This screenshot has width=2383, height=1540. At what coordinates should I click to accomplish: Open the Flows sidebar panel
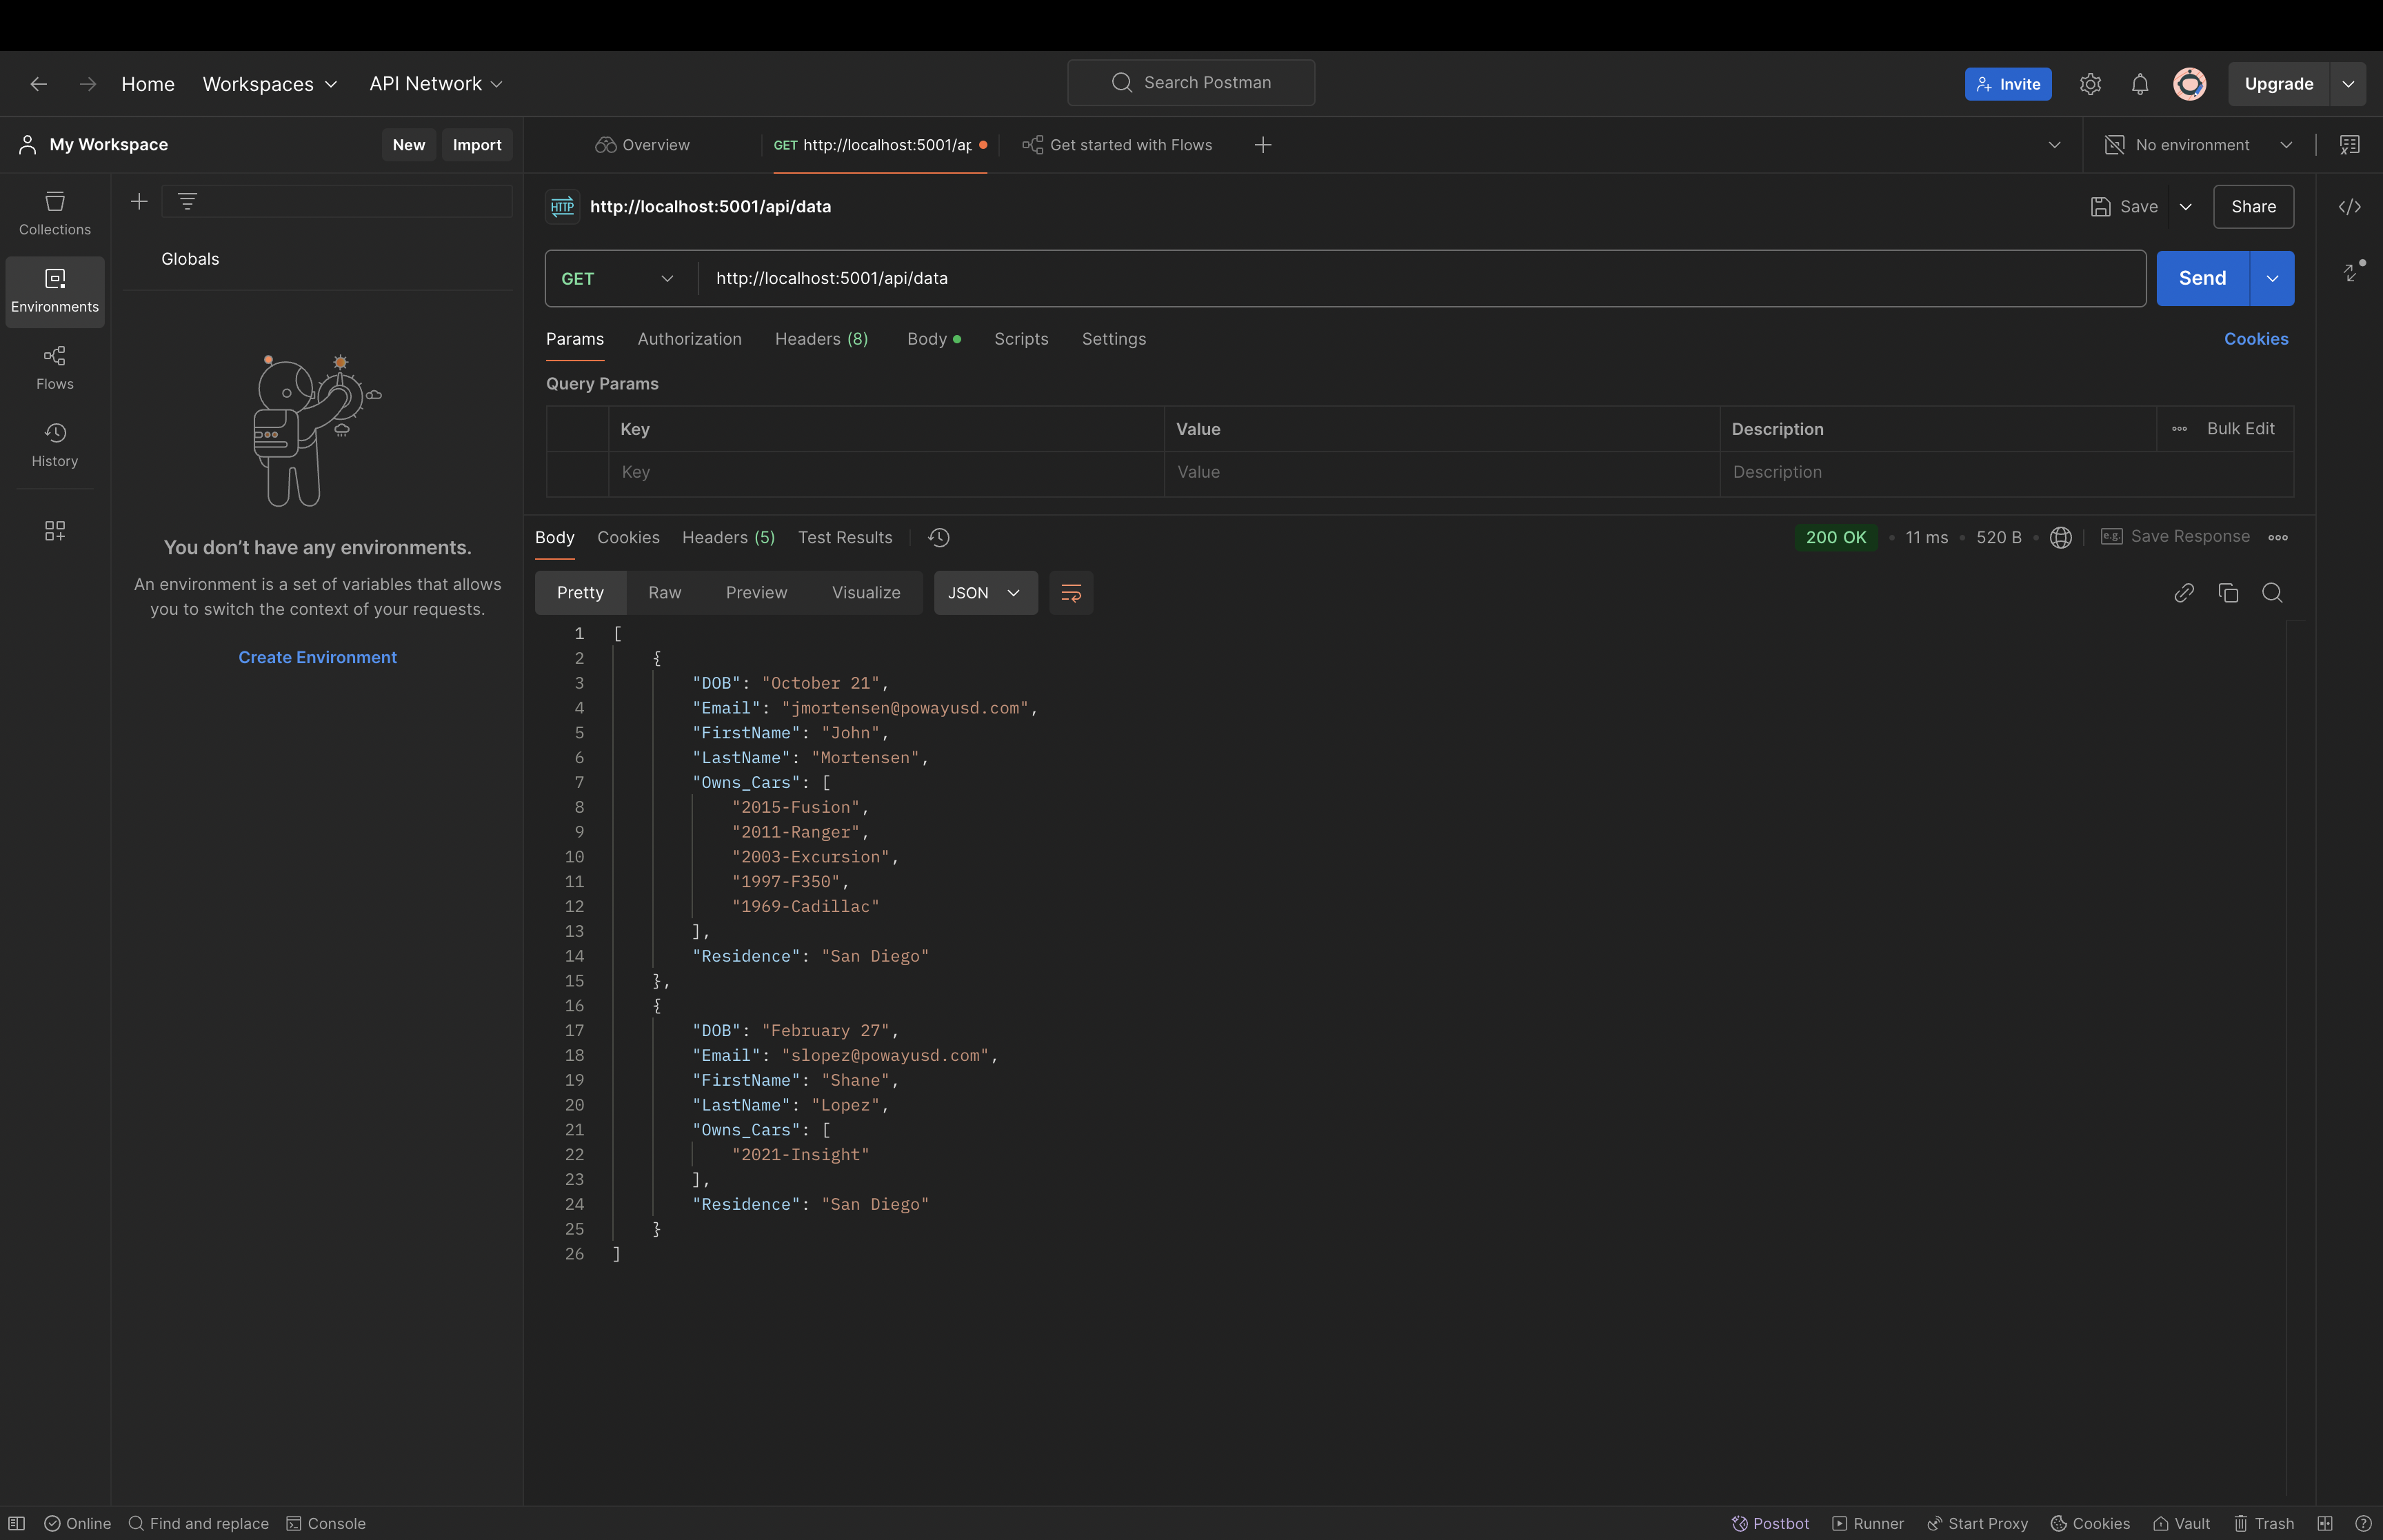point(55,368)
